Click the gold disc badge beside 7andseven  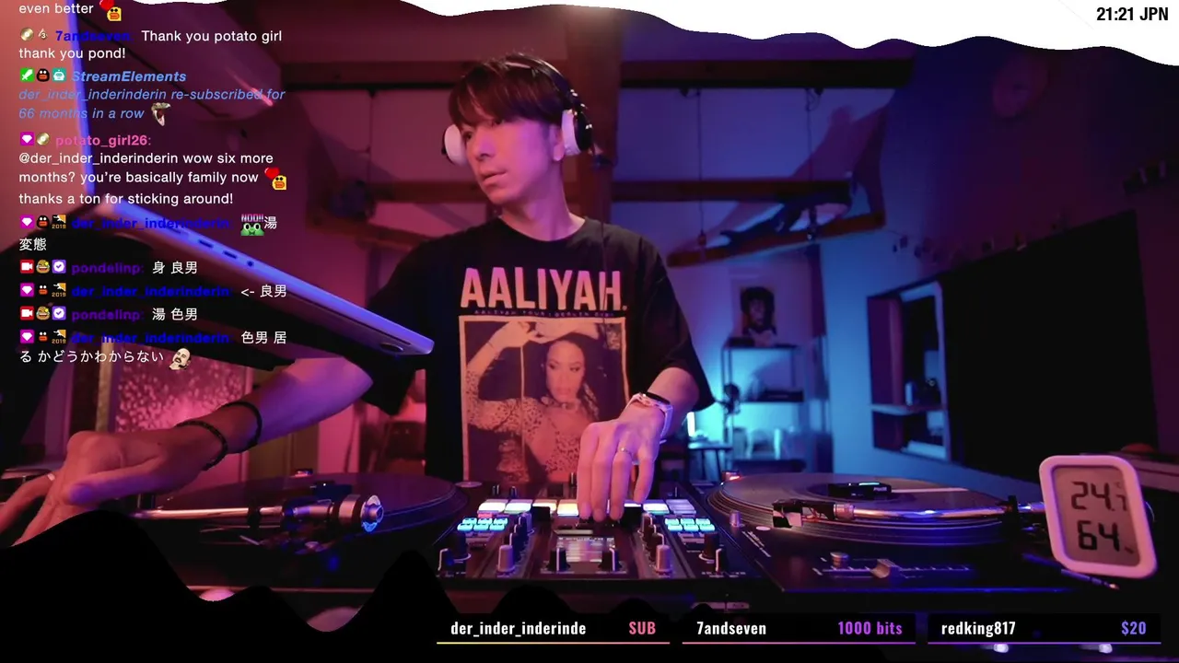pos(27,35)
